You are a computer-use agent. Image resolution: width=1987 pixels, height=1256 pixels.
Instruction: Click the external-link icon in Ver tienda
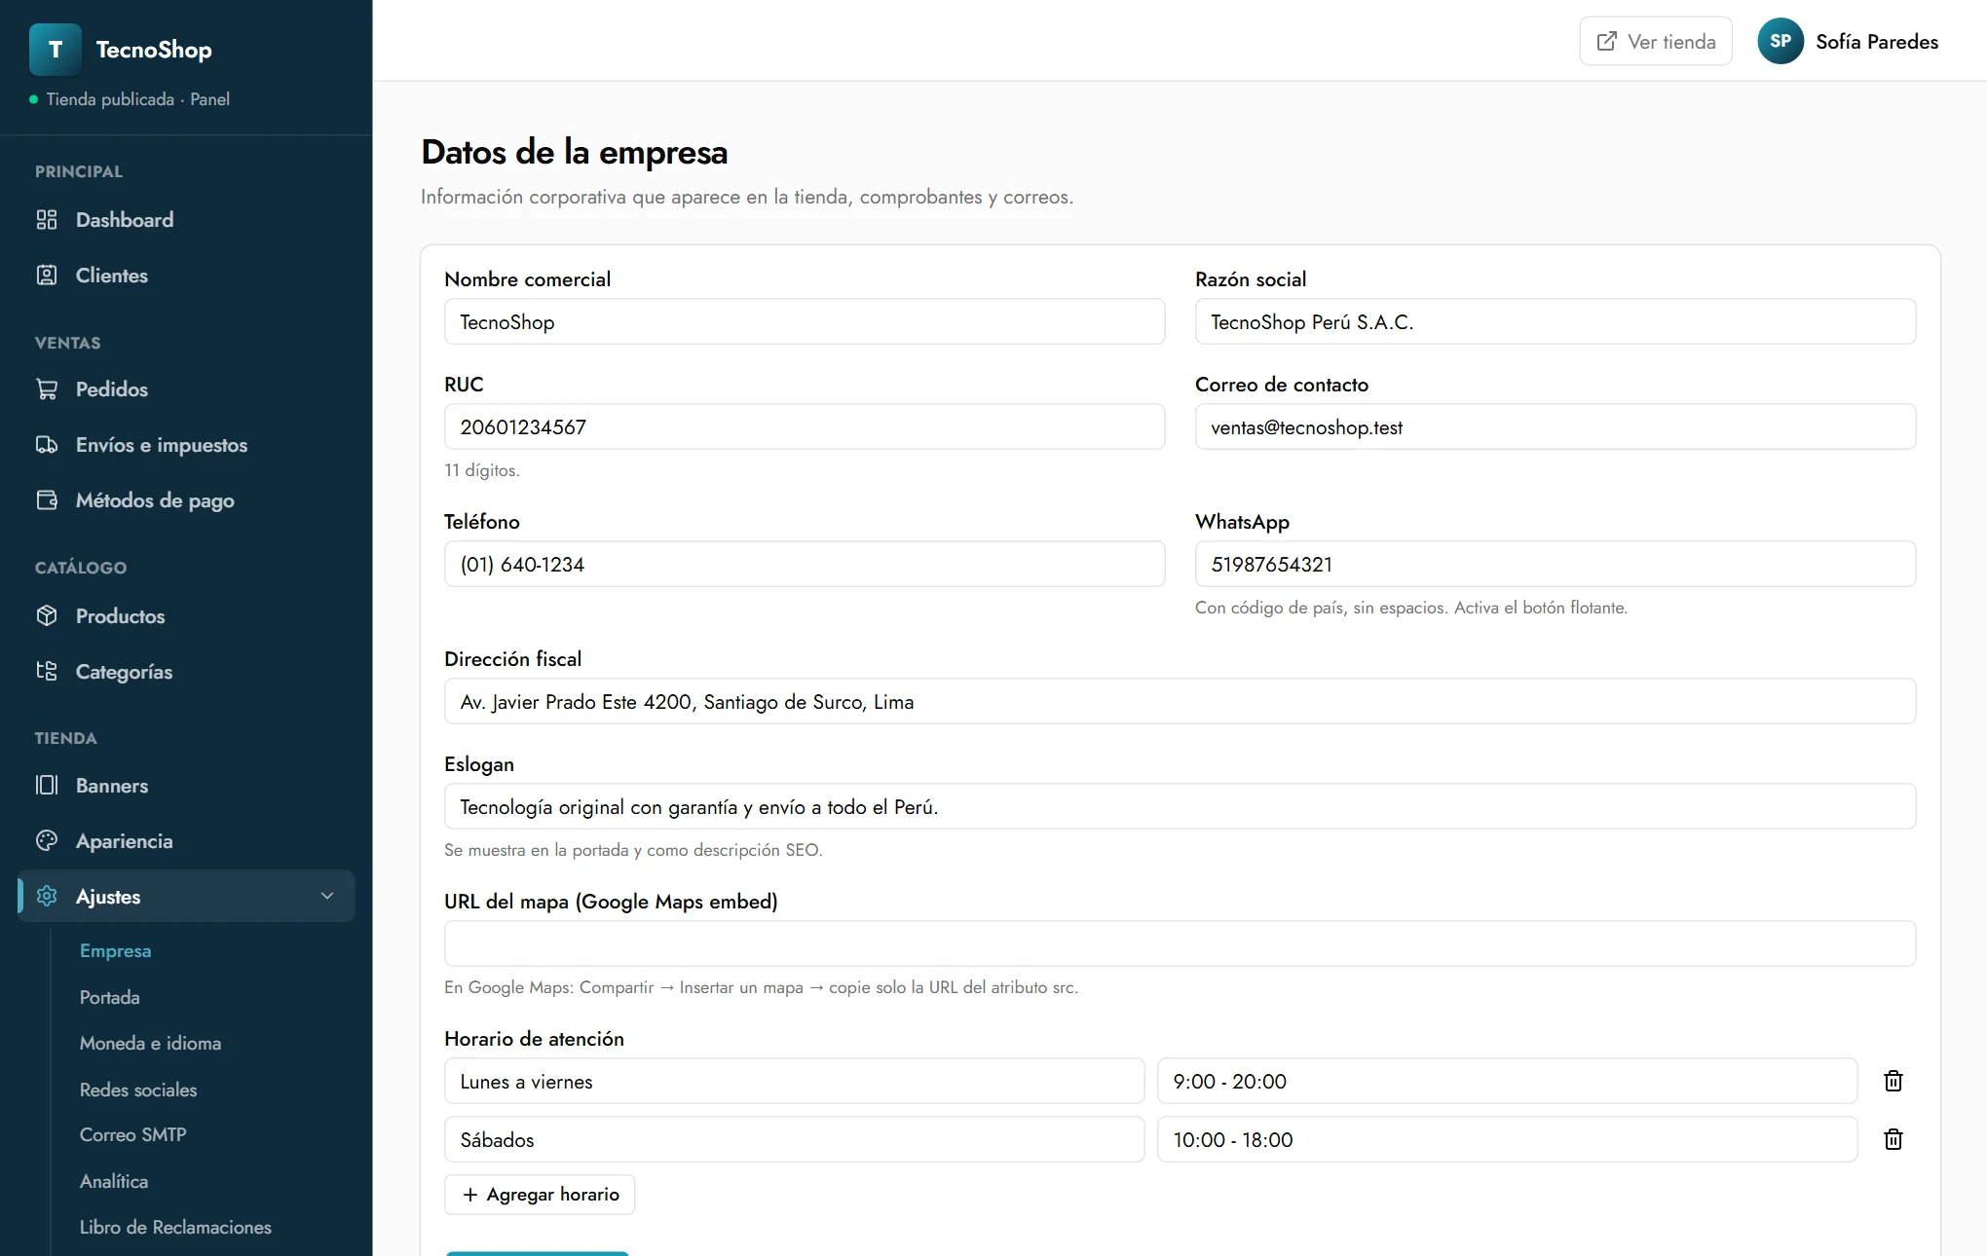[1607, 42]
